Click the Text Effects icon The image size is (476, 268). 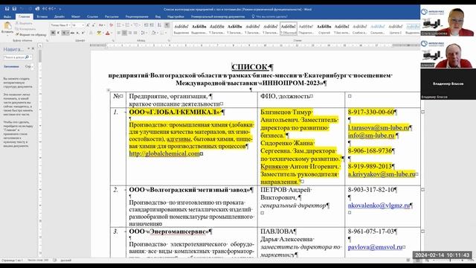[91, 33]
